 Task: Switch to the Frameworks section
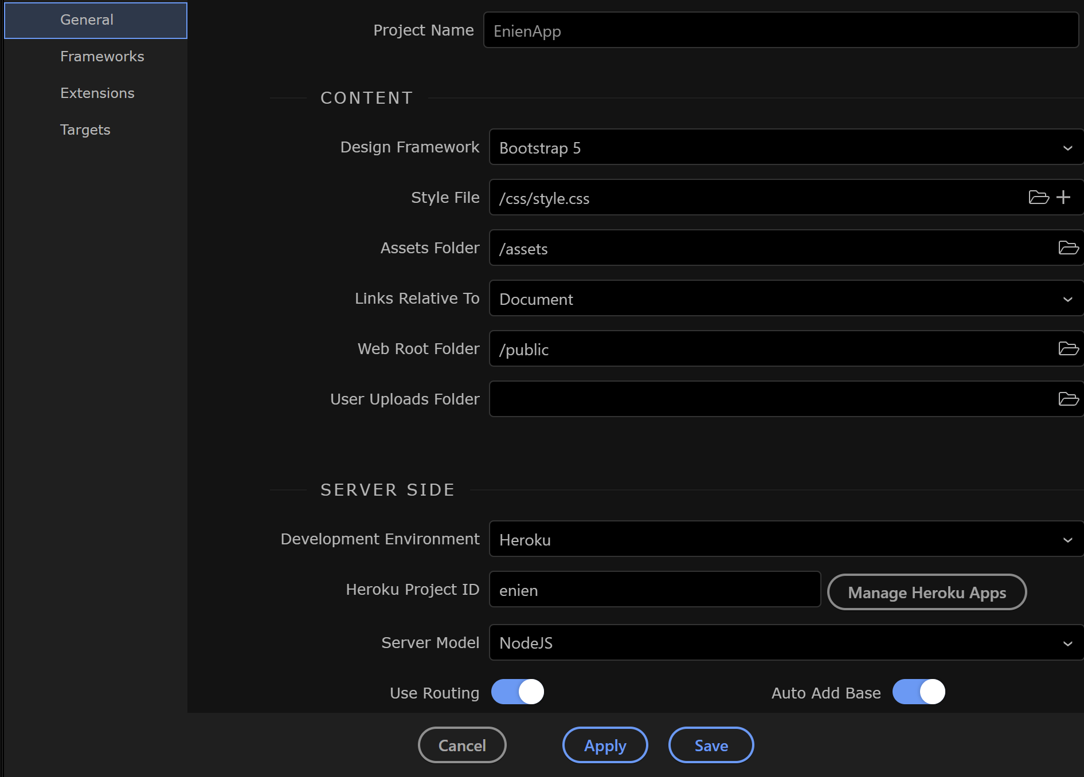(x=102, y=57)
